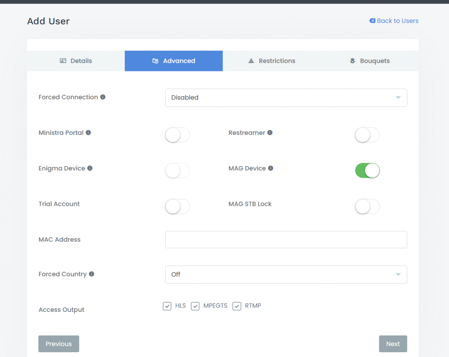Enable the Ministra Portal toggle

(x=177, y=135)
